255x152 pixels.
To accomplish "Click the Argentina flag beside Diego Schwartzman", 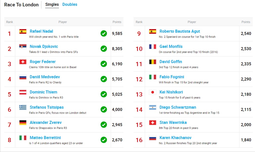I will (x=153, y=107).
